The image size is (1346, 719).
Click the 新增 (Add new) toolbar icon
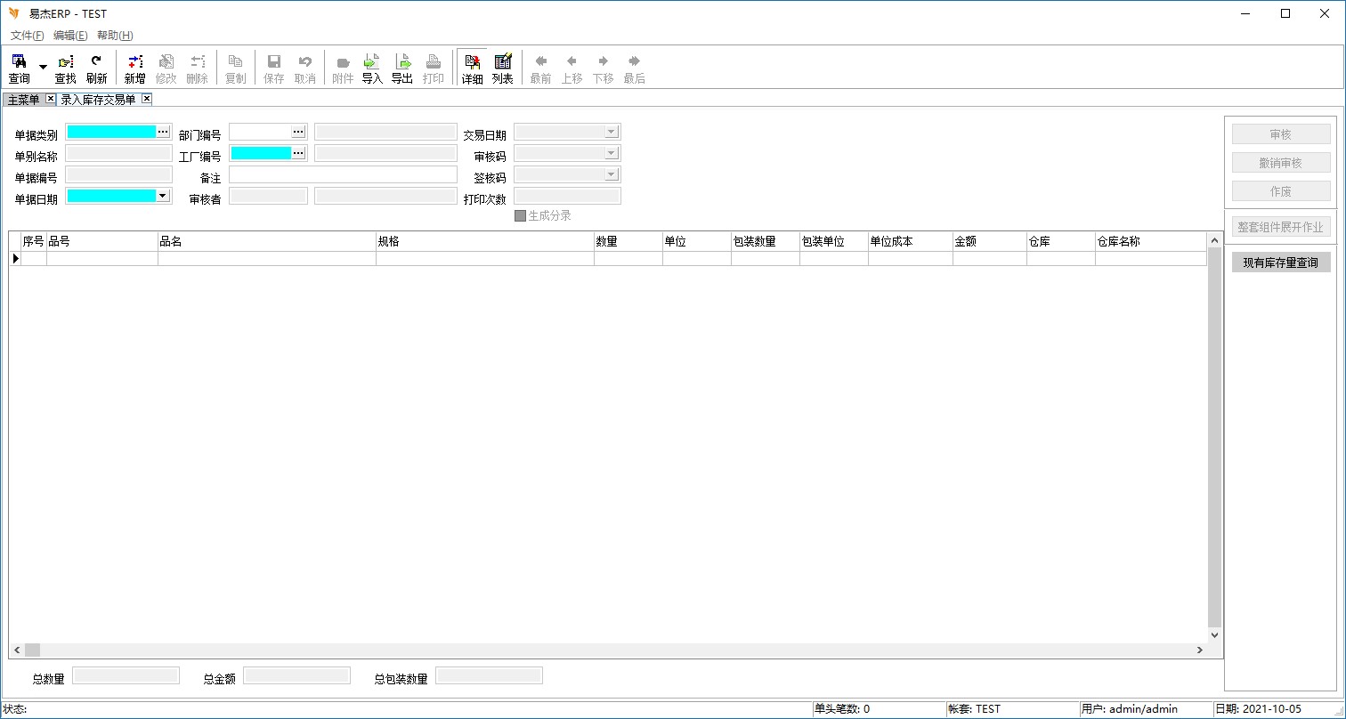[x=134, y=69]
